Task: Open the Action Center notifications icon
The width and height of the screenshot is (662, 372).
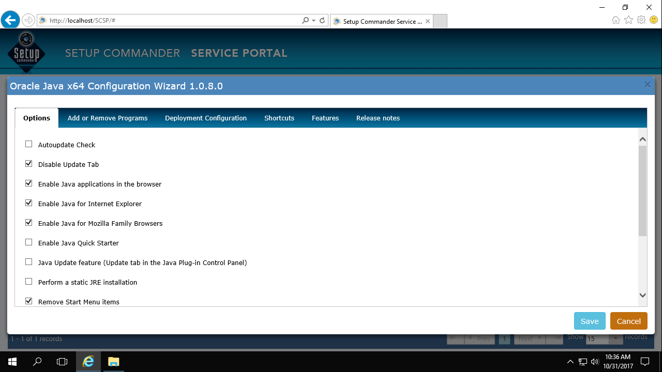Action: 645,362
